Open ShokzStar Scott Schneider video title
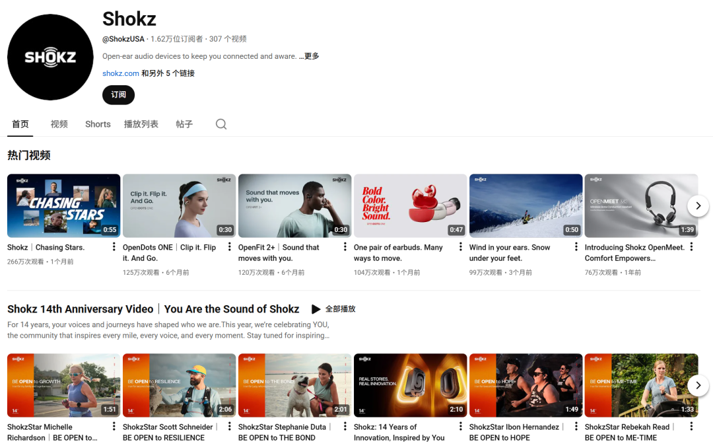 tap(170, 432)
